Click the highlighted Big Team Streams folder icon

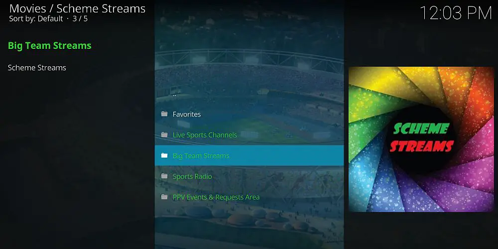pyautogui.click(x=164, y=155)
